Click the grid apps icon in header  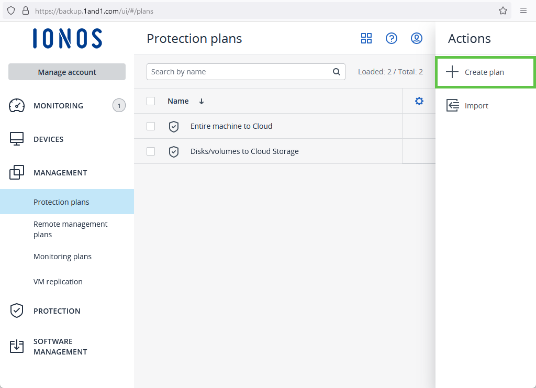tap(366, 38)
